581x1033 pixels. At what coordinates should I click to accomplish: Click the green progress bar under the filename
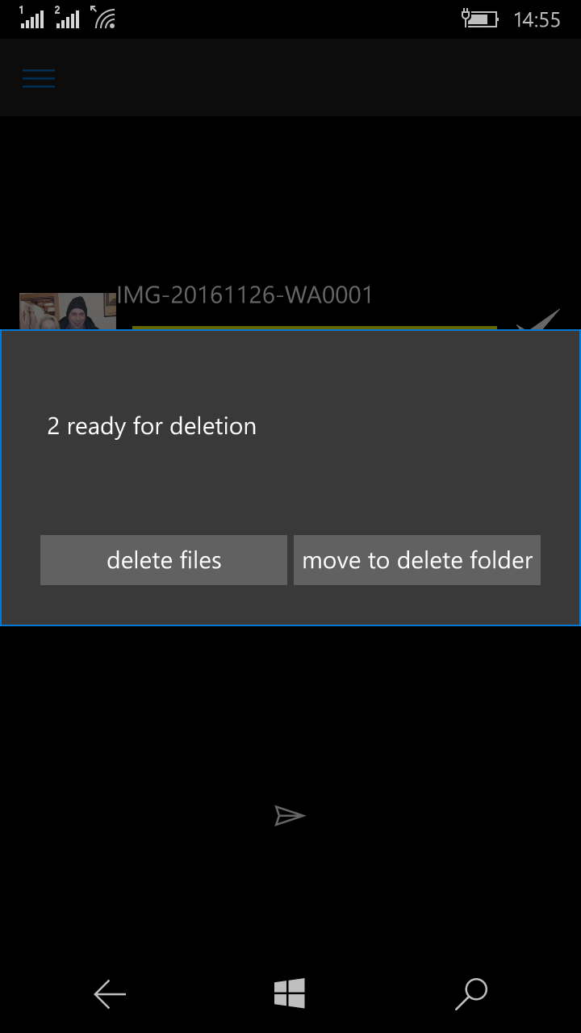click(315, 328)
